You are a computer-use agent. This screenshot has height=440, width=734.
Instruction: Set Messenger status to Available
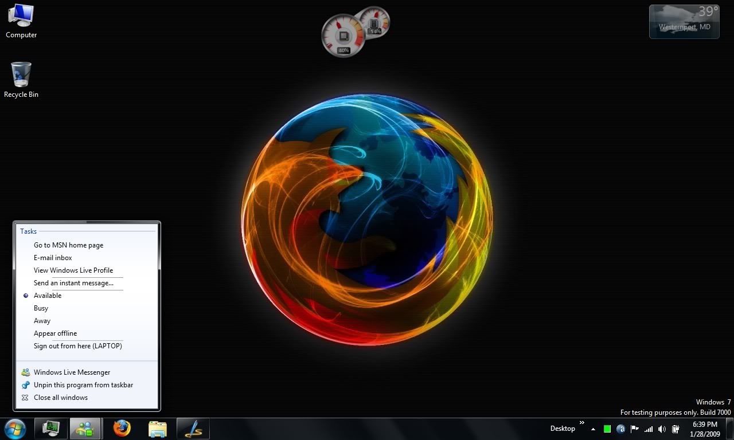(x=48, y=296)
